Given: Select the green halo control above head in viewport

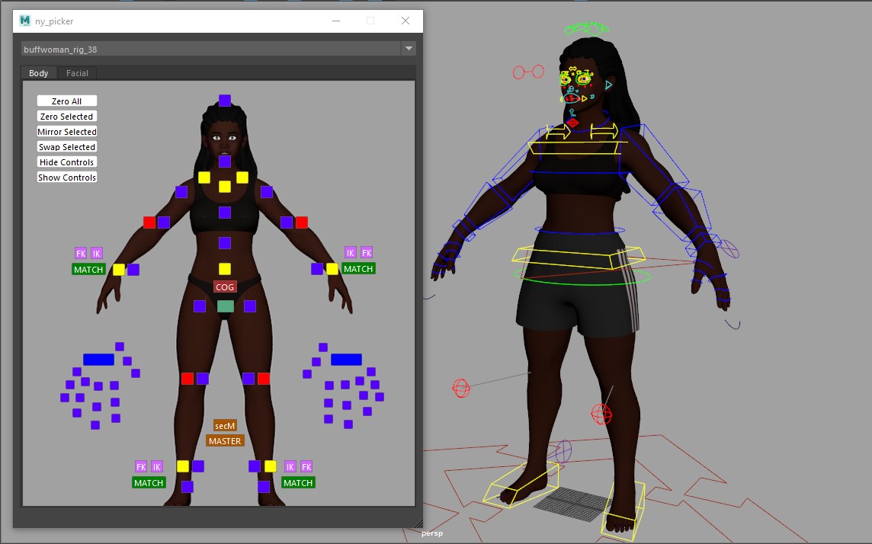Looking at the screenshot, I should (x=587, y=27).
